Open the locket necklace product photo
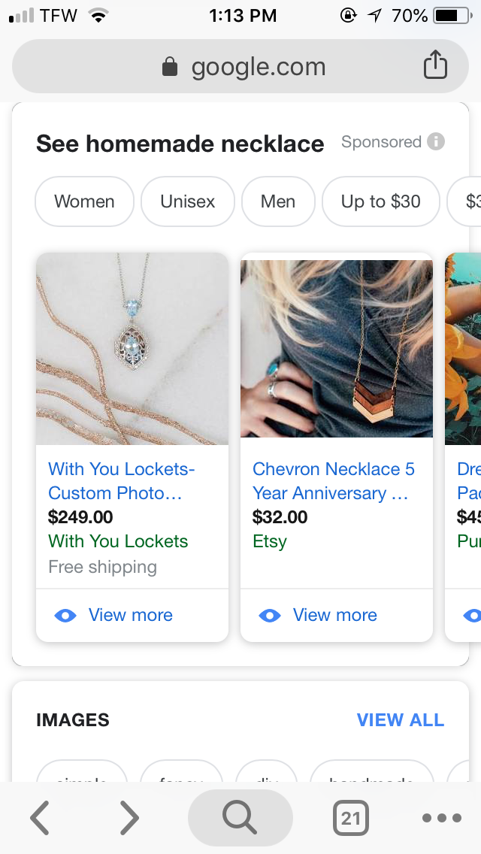This screenshot has width=481, height=854. 132,349
